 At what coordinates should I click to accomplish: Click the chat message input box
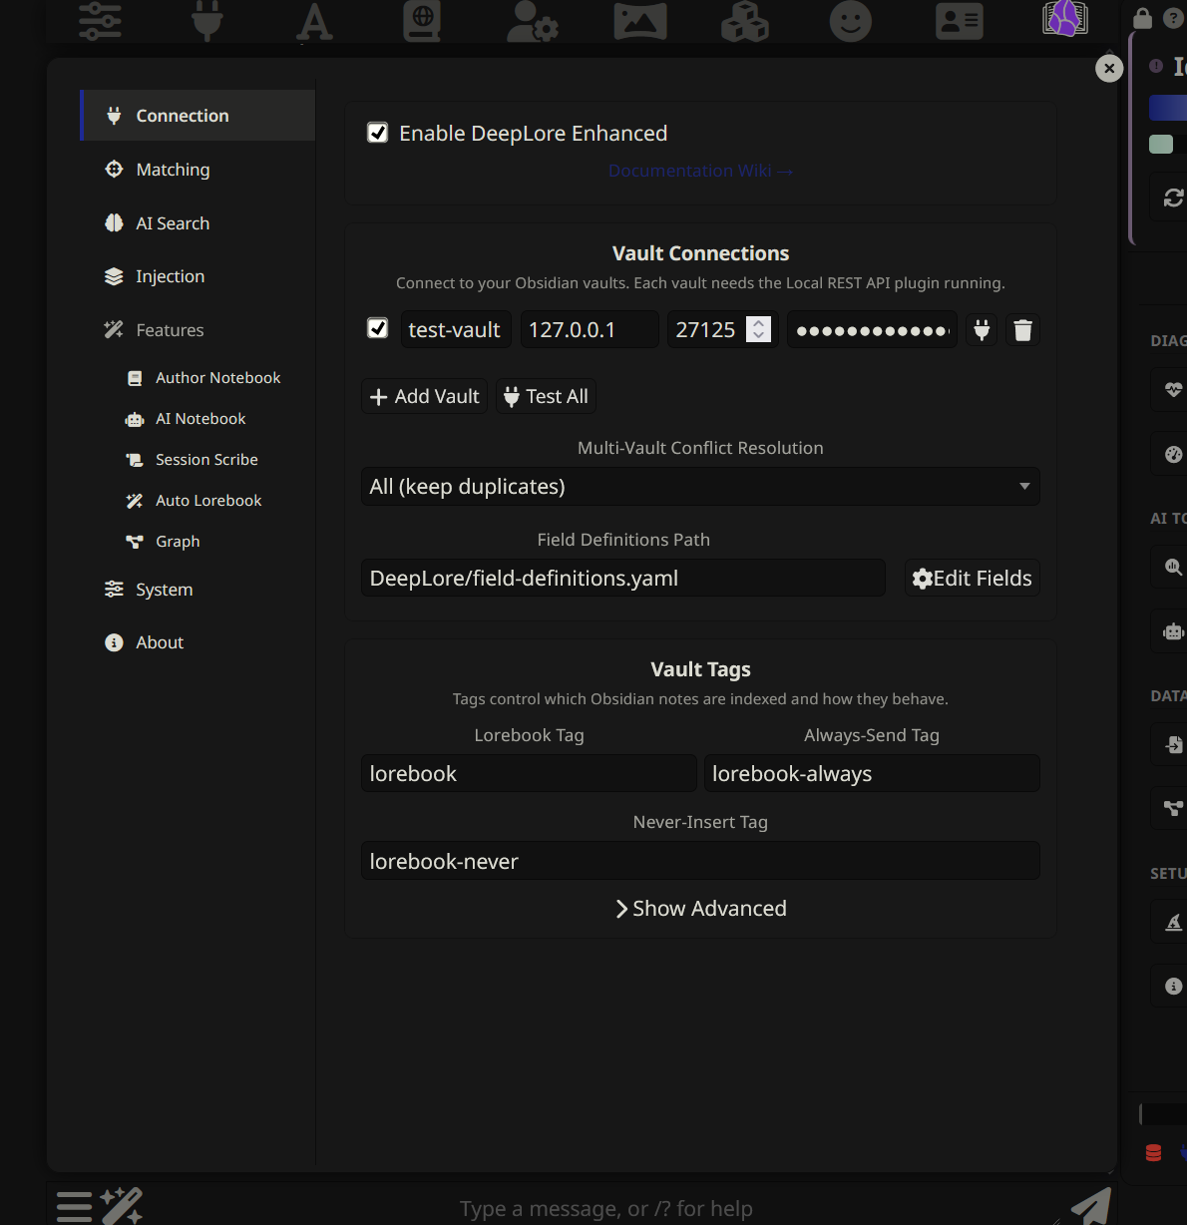pyautogui.click(x=605, y=1208)
